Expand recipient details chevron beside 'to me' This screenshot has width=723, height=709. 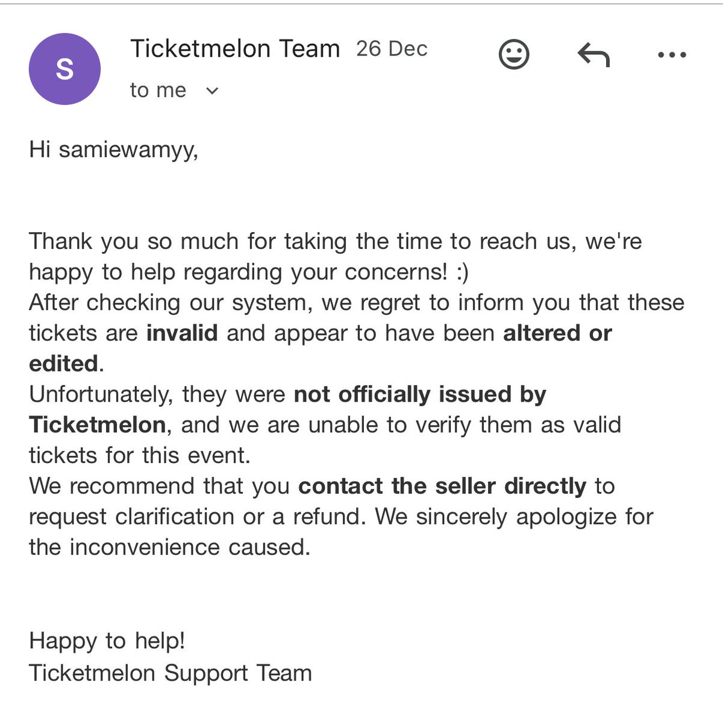click(x=212, y=91)
